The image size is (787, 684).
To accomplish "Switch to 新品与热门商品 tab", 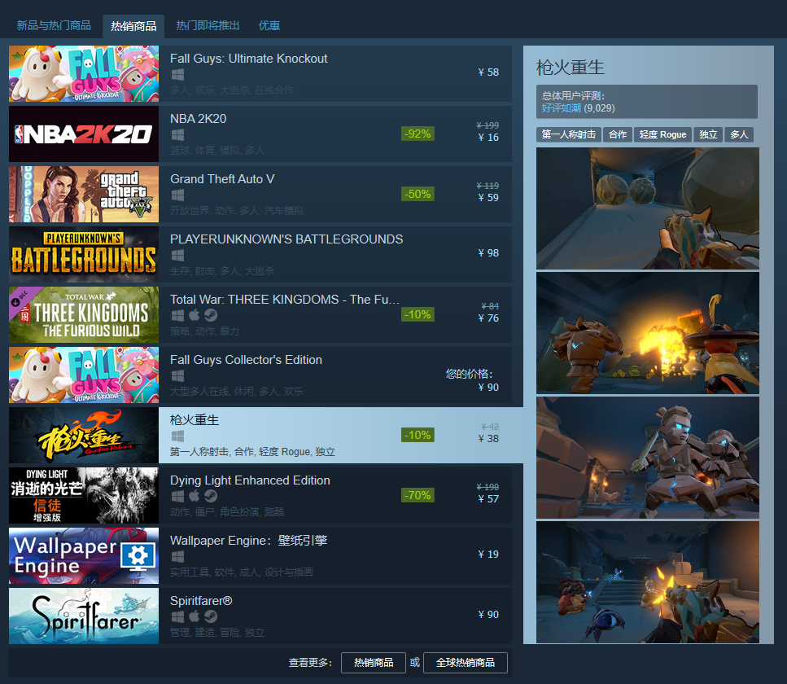I will click(x=54, y=25).
